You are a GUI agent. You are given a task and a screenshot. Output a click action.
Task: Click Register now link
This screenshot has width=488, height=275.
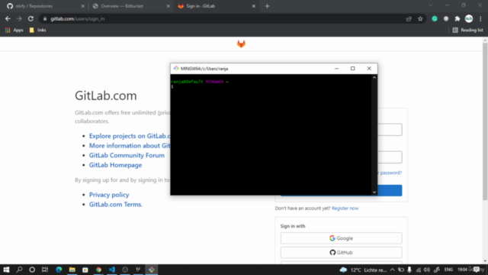point(345,208)
